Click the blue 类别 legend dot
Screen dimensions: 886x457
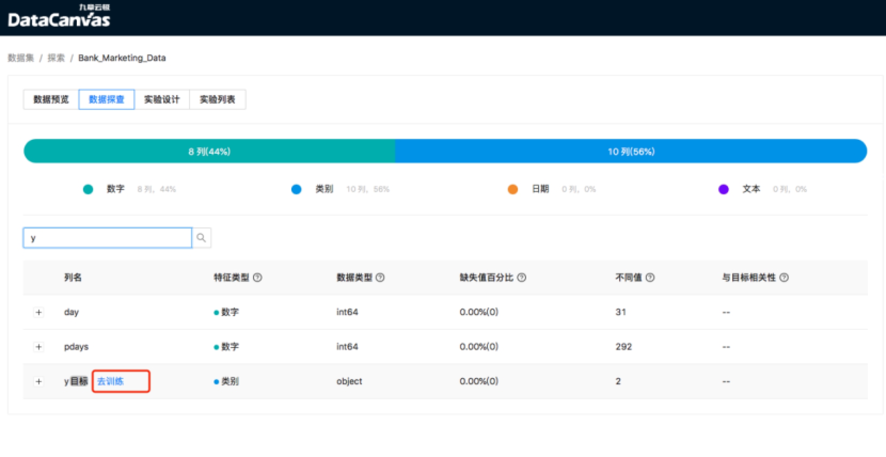(296, 190)
